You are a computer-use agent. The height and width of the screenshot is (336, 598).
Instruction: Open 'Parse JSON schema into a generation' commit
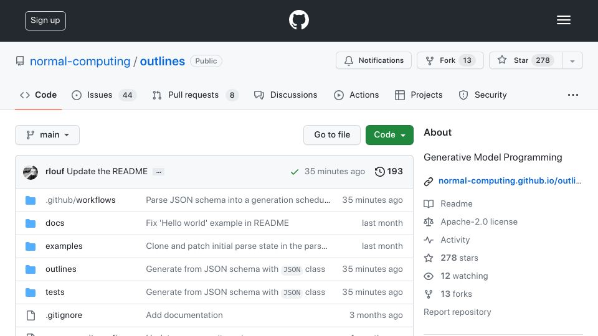coord(238,200)
